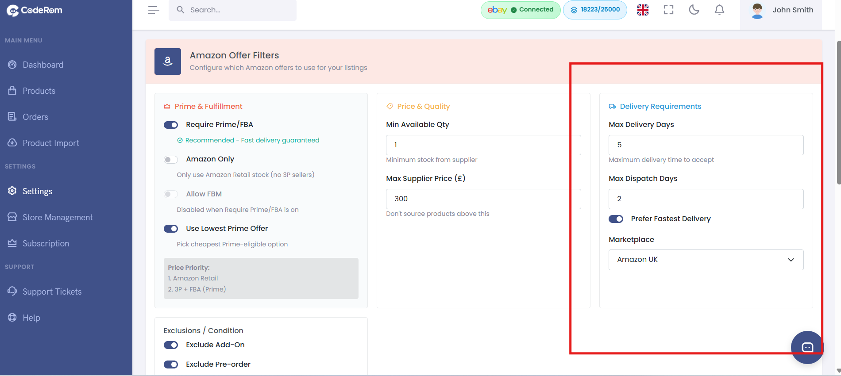Click the Amazon Offer Filters heading
Image resolution: width=841 pixels, height=376 pixels.
pyautogui.click(x=234, y=55)
